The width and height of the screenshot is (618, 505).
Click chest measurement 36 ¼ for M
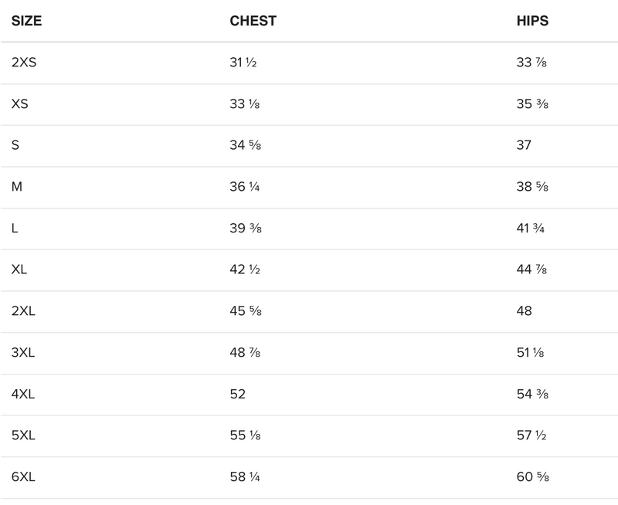[x=245, y=187]
